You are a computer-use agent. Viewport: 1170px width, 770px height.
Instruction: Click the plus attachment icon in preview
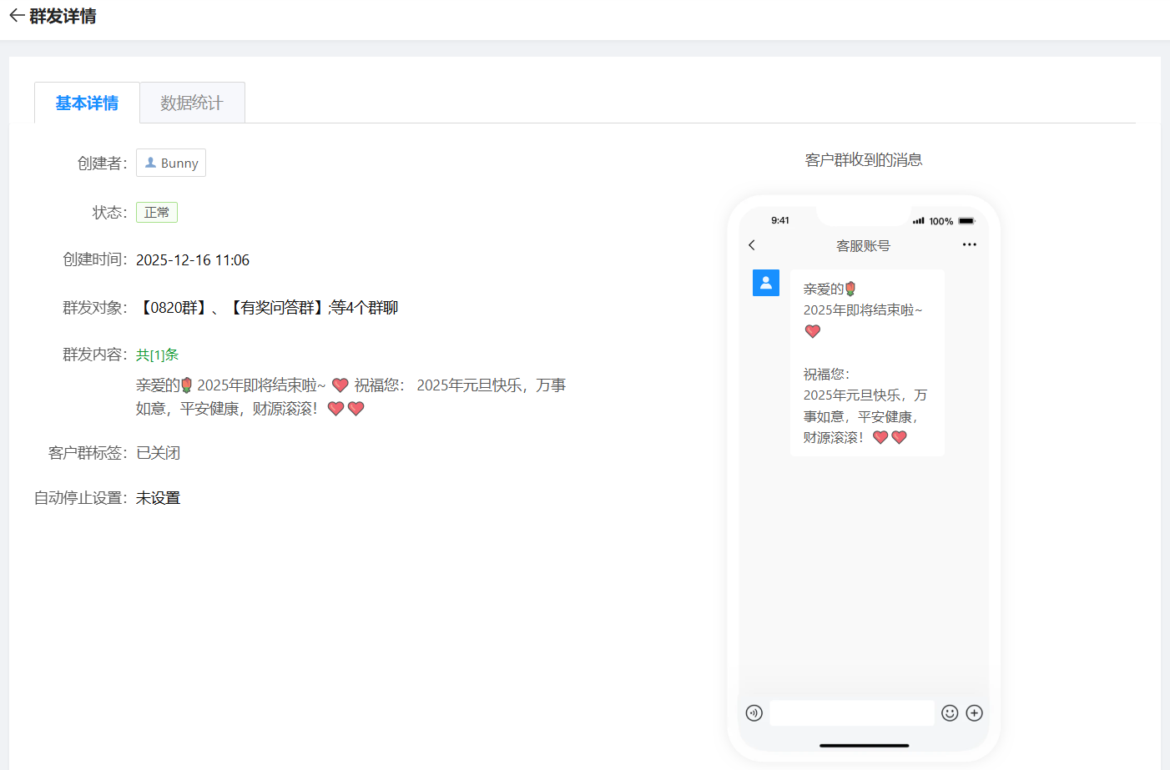[974, 713]
